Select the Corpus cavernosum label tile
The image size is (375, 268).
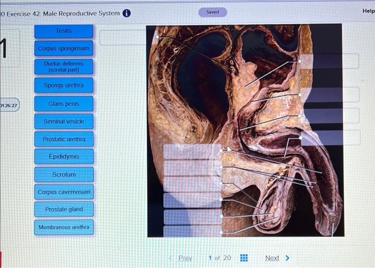pyautogui.click(x=64, y=192)
